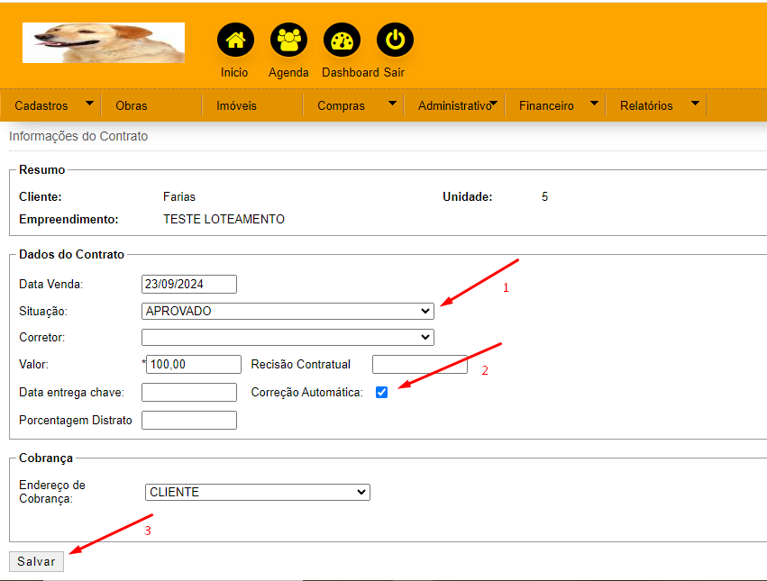Open the Imóveis menu item
The image size is (767, 581).
point(236,105)
